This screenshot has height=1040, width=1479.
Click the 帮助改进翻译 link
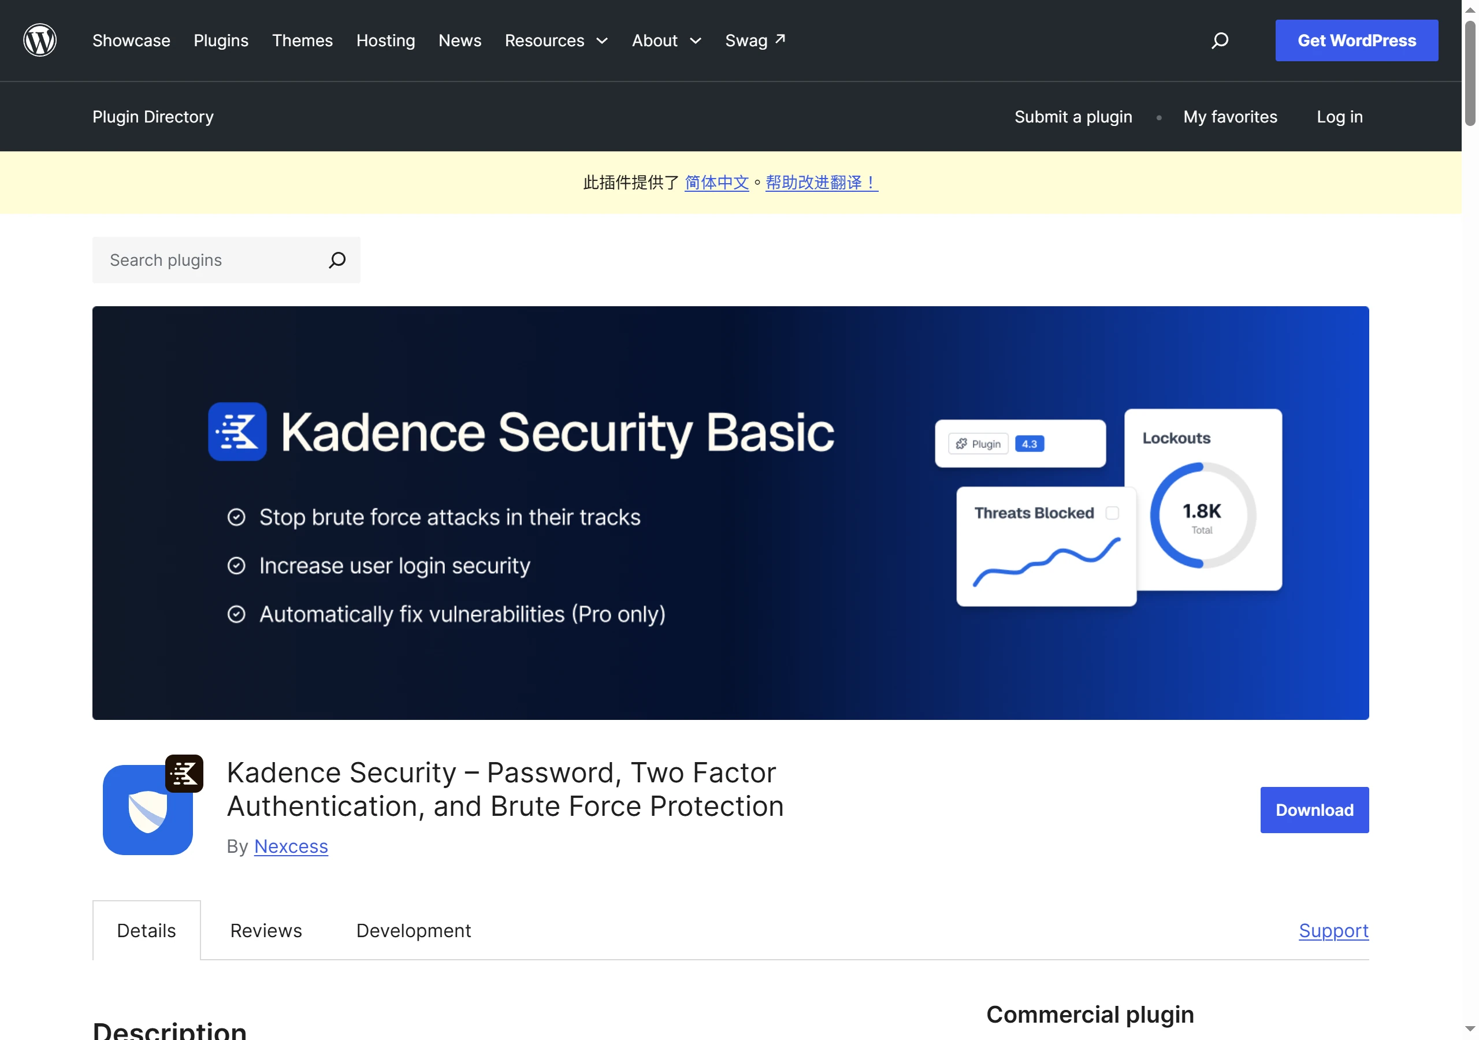[x=822, y=183]
